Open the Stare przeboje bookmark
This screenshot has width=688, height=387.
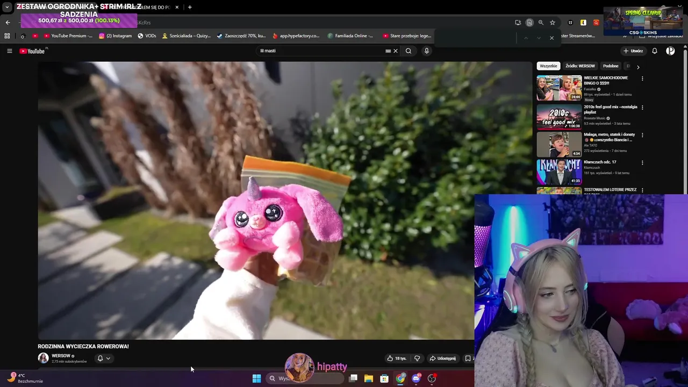pos(407,36)
